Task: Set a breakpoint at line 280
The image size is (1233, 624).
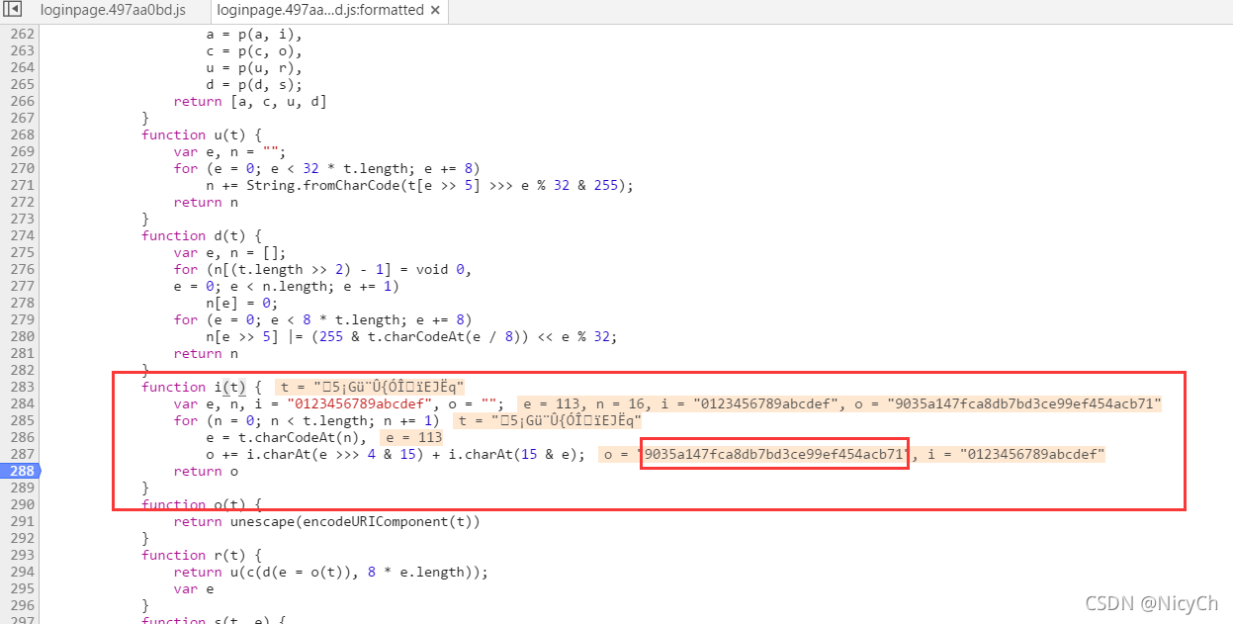Action: (22, 336)
